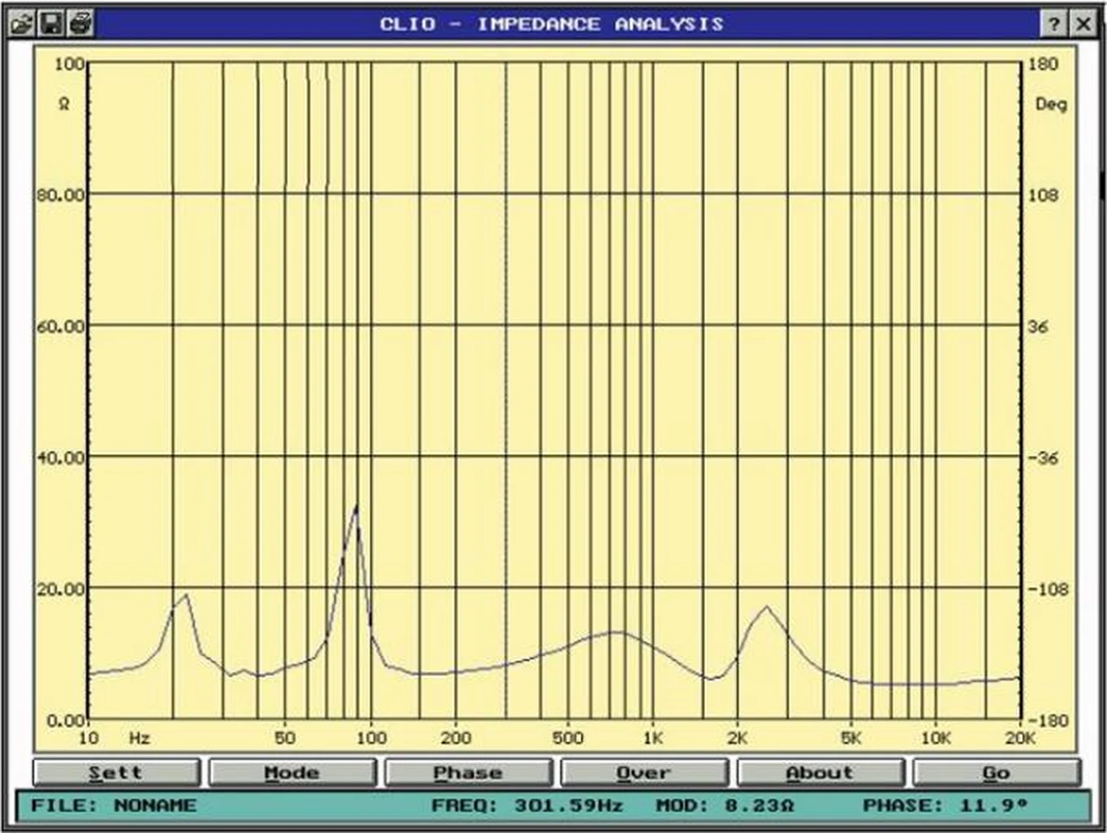The height and width of the screenshot is (833, 1107).
Task: Click the 200 frequency axis label
Action: tap(455, 738)
